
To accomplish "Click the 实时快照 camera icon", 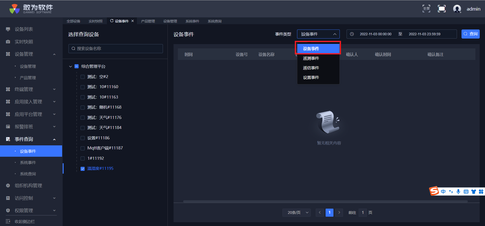I will point(8,42).
